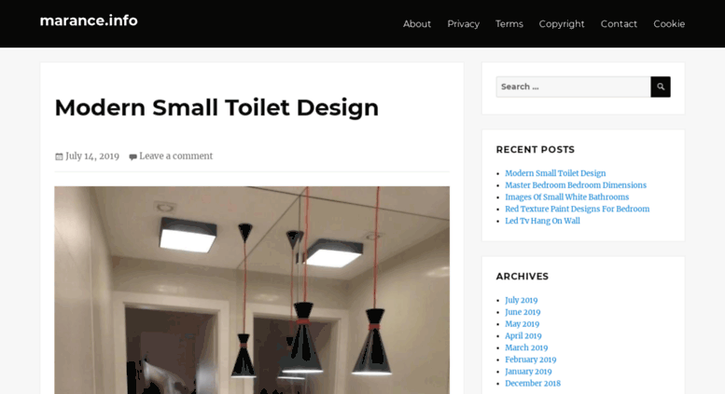View the December 2018 archive
This screenshot has height=394, width=725.
533,384
